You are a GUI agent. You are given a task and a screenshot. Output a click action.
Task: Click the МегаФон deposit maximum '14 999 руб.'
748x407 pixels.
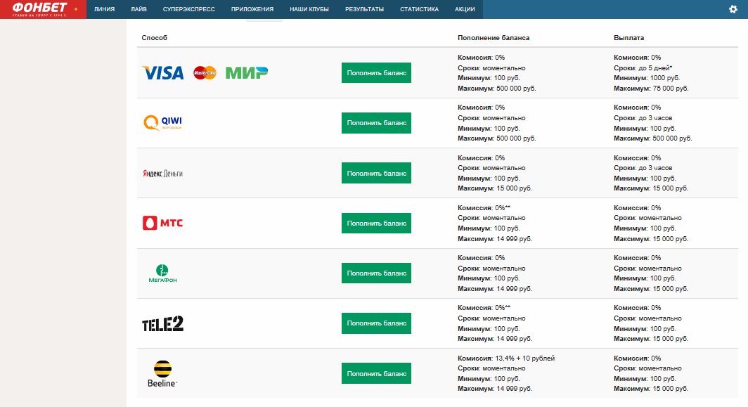[x=515, y=289]
